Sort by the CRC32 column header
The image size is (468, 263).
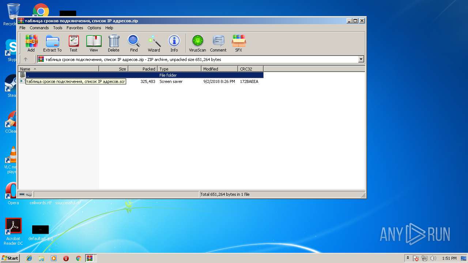click(250, 69)
